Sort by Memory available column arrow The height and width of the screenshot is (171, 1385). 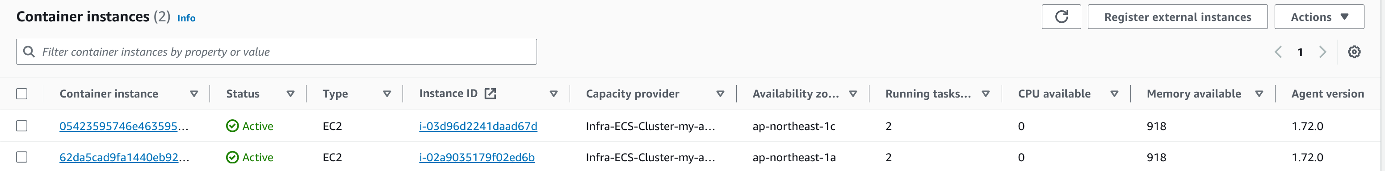(x=1259, y=94)
